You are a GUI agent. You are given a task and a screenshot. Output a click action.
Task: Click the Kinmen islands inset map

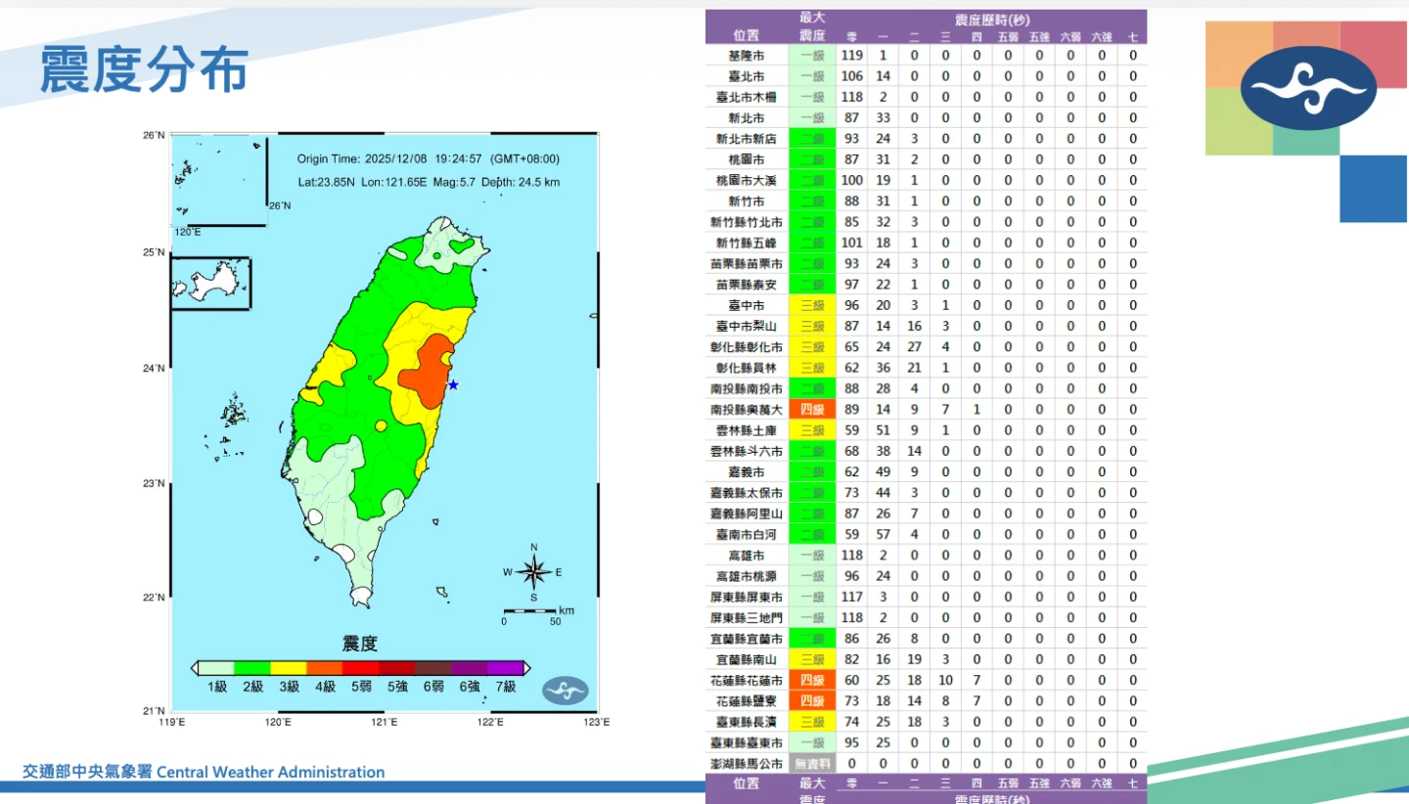pos(210,284)
